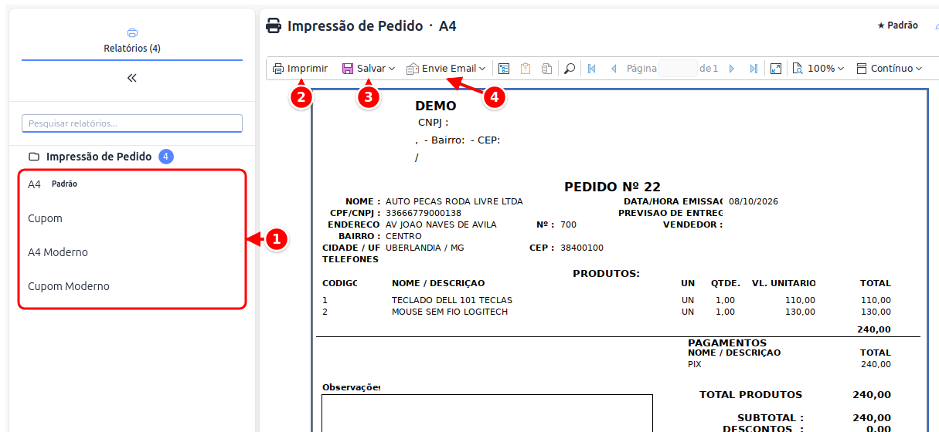939x432 pixels.
Task: Open the Contínuo view mode dropdown
Action: click(890, 69)
